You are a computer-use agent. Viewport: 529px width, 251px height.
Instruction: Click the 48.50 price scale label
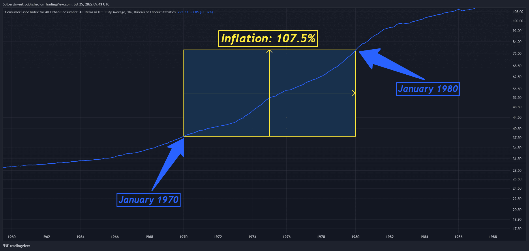[x=517, y=107]
